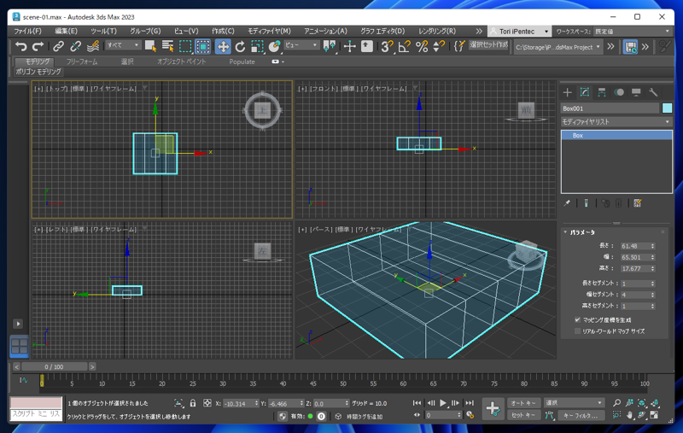Toggle Generate Mapping Coordinates checkbox

click(x=578, y=319)
